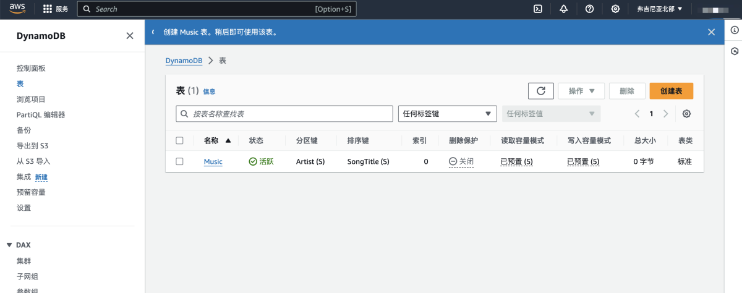Click the 0 字节 total size cell
Viewport: 742px width, 293px height.
tap(644, 161)
